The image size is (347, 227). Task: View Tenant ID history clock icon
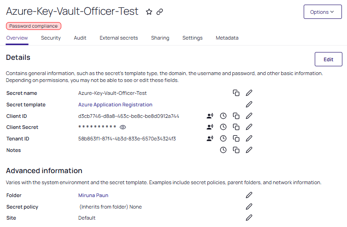(x=223, y=139)
